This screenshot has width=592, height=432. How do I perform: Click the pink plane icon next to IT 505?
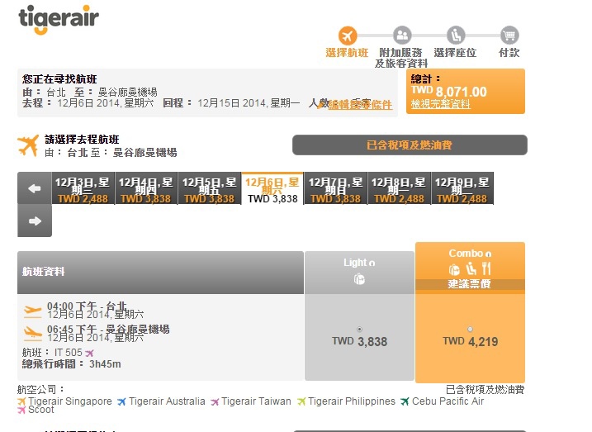tap(89, 354)
